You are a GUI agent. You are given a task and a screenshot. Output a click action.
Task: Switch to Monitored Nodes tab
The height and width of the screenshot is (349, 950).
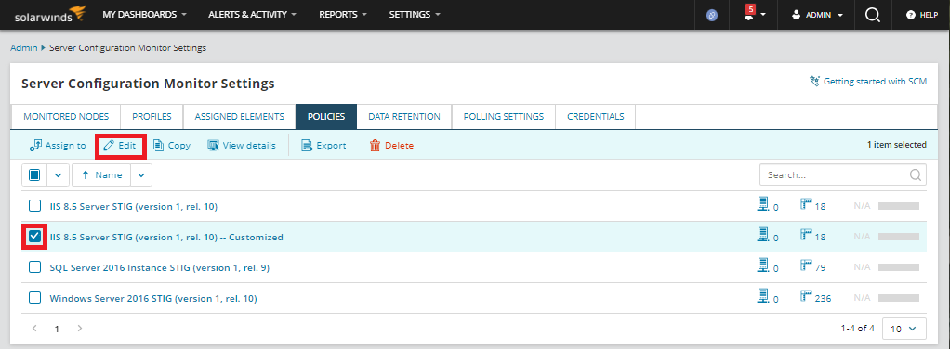66,117
